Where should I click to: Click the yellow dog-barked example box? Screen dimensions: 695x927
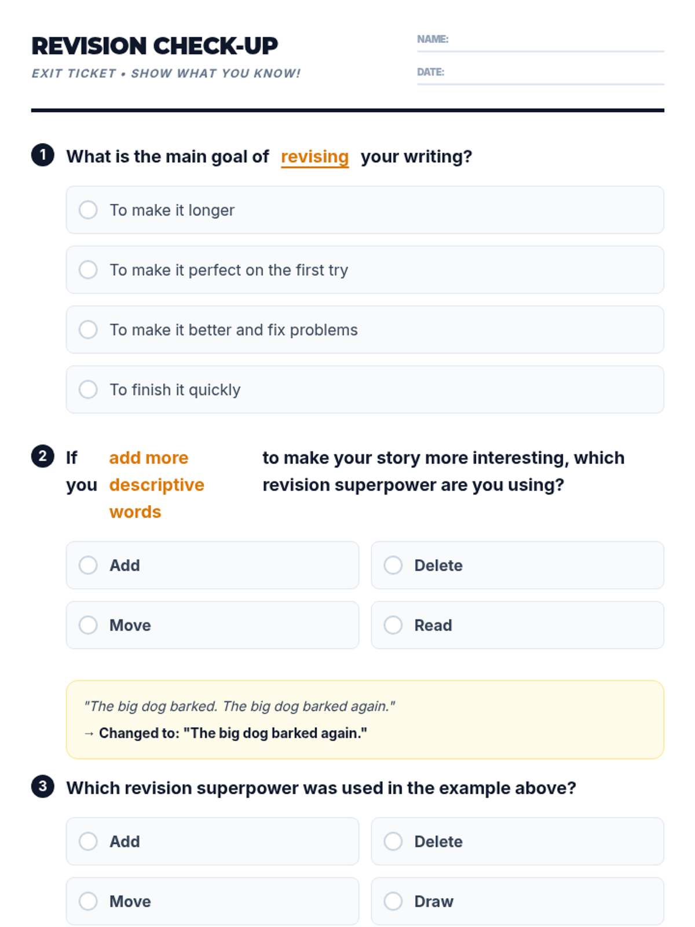(x=365, y=720)
